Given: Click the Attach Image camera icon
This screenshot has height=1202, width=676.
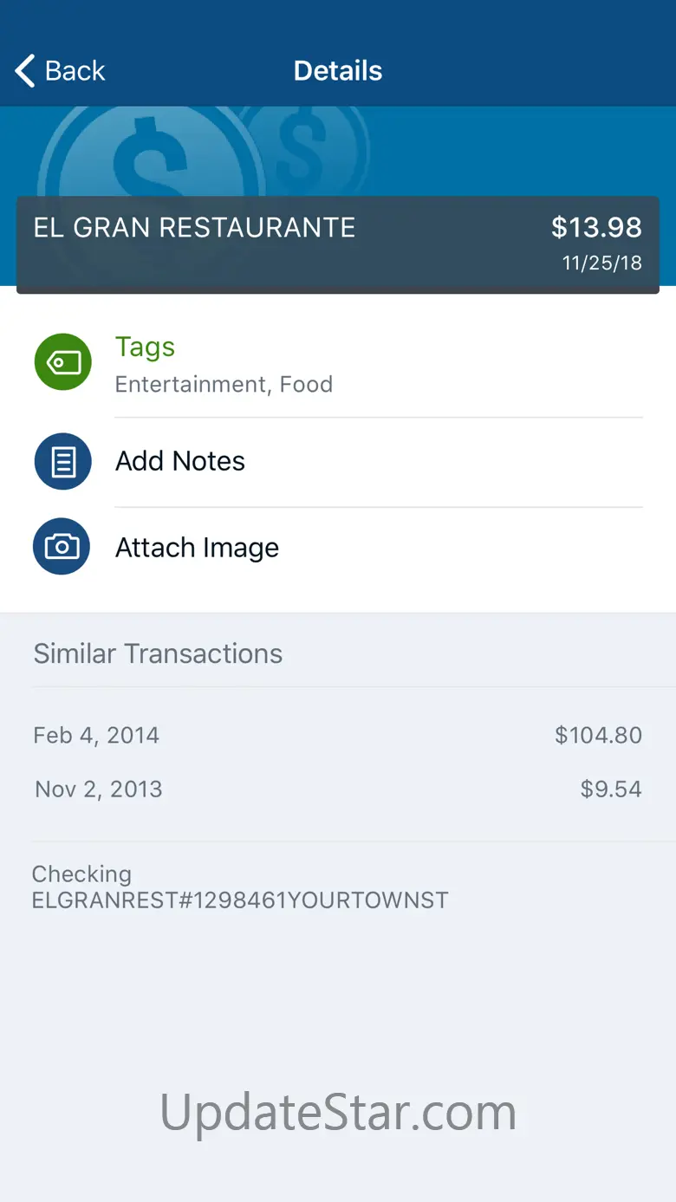Looking at the screenshot, I should pos(62,547).
